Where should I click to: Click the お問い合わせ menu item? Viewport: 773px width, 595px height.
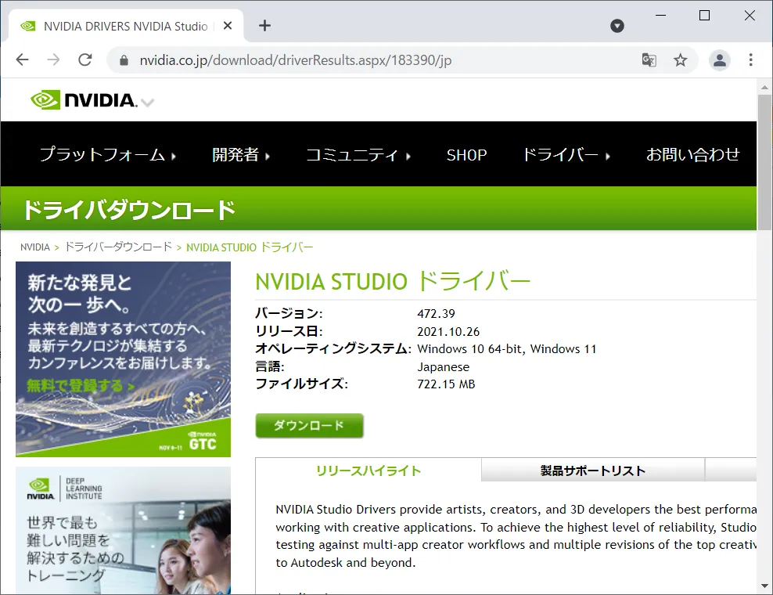coord(692,155)
